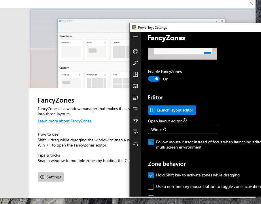Click the Shortcut Guide sidebar icon
This screenshot has width=261, height=204.
point(135,144)
